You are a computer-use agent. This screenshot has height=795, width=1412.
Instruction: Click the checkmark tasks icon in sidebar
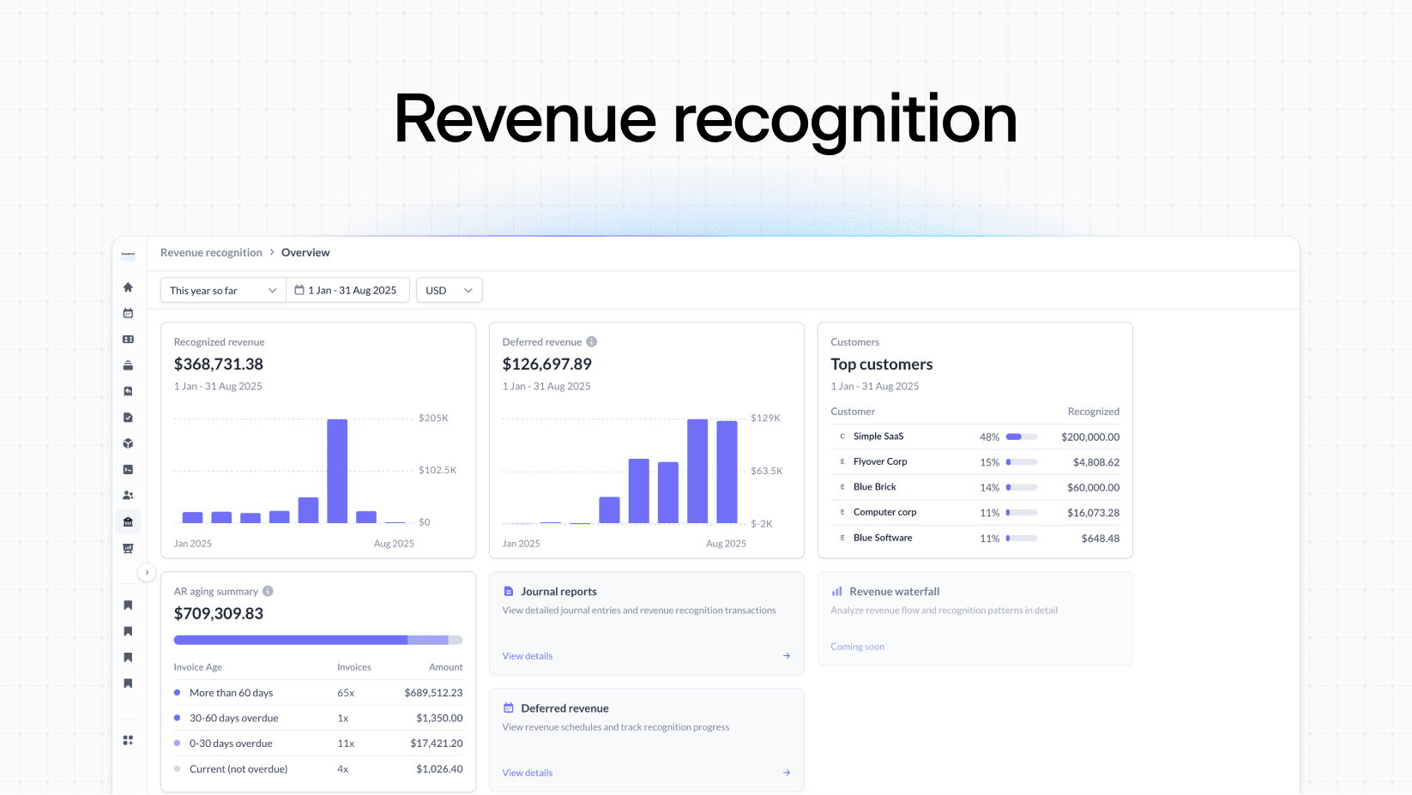[x=128, y=418]
